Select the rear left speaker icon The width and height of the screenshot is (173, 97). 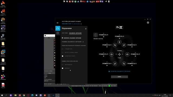[x=115, y=64]
